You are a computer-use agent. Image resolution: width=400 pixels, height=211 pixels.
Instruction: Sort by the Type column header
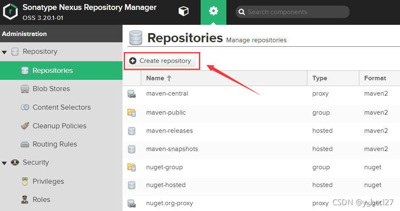coord(333,78)
